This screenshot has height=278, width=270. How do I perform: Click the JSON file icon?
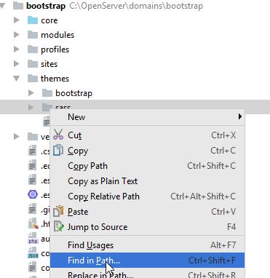tap(33, 253)
